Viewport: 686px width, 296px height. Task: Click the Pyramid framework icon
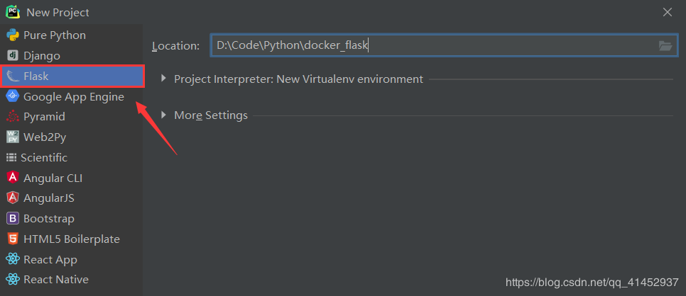click(x=12, y=117)
